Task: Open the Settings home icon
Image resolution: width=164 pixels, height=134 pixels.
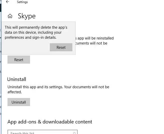Action: pos(10,16)
